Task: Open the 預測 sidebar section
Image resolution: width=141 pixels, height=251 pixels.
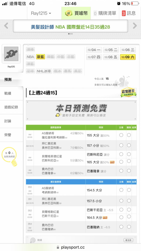Action: click(12, 80)
